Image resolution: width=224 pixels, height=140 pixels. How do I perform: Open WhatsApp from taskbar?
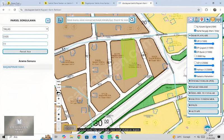coord(110,137)
